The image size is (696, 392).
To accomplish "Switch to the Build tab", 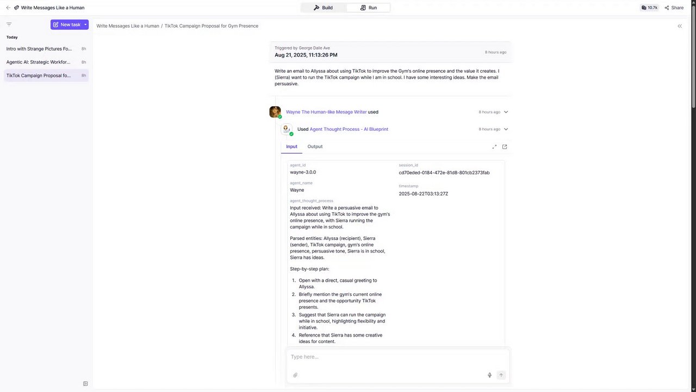I will pos(323,8).
